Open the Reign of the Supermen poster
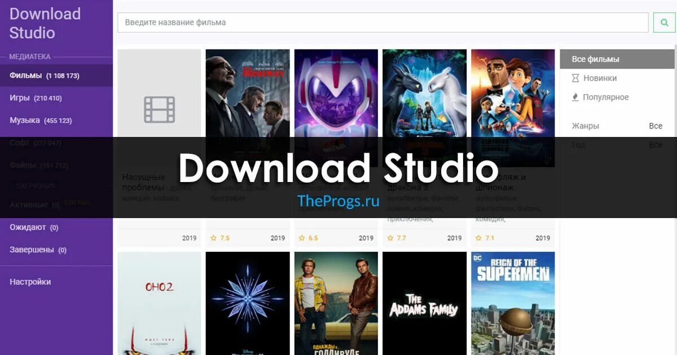This screenshot has width=677, height=355. 513,303
